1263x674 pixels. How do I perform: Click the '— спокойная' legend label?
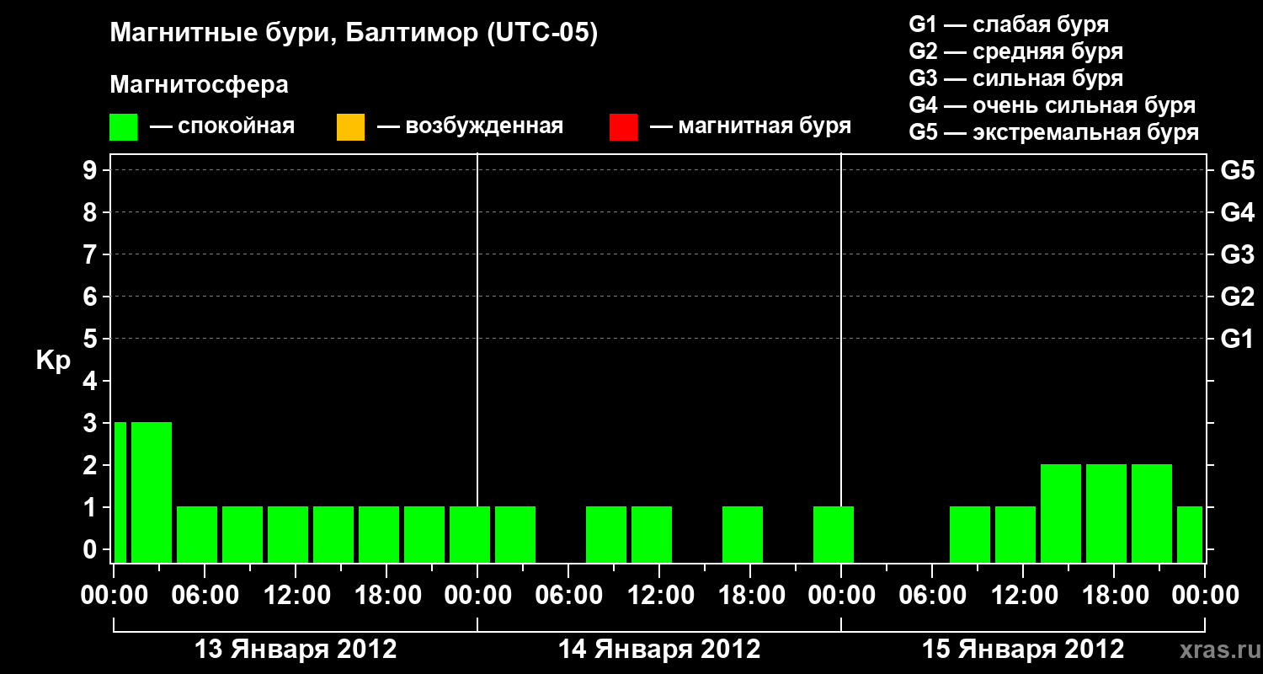(x=222, y=127)
